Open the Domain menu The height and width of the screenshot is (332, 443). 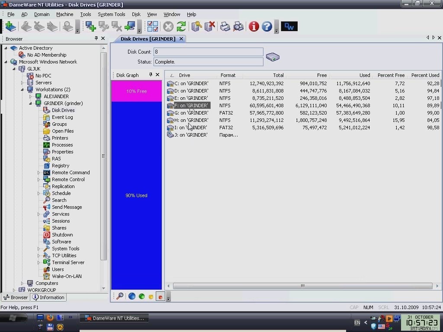tap(42, 14)
